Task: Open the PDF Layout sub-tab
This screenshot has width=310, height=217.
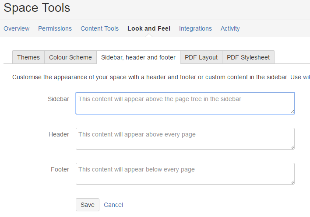Action: point(201,57)
